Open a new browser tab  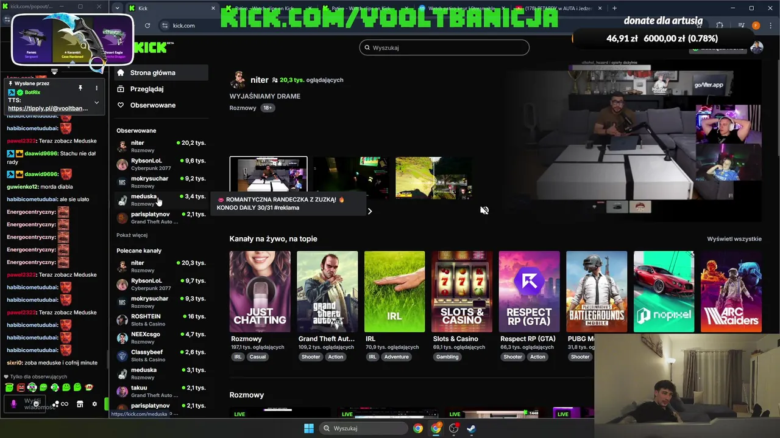pyautogui.click(x=614, y=9)
